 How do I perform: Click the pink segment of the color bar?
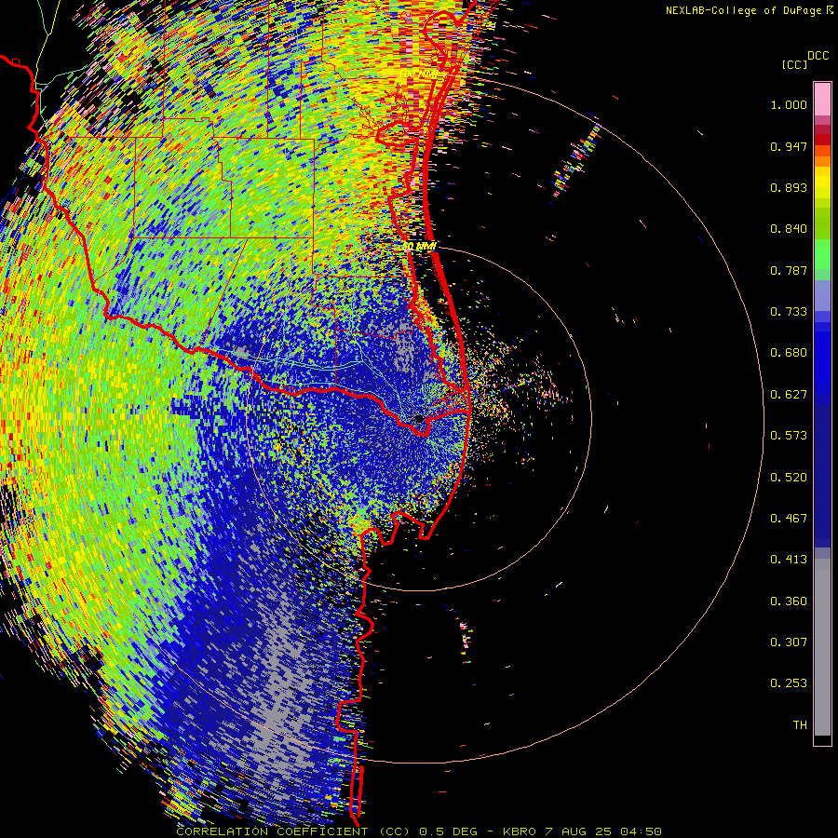[x=822, y=99]
